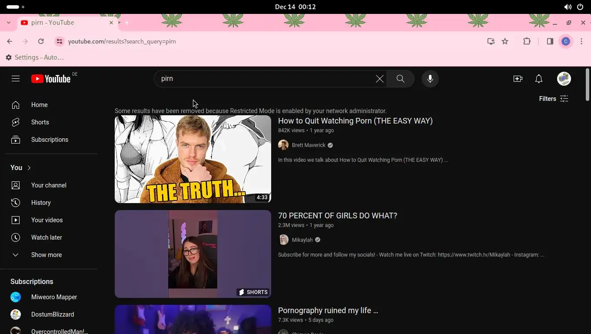Expand the You section chevron

tap(29, 168)
